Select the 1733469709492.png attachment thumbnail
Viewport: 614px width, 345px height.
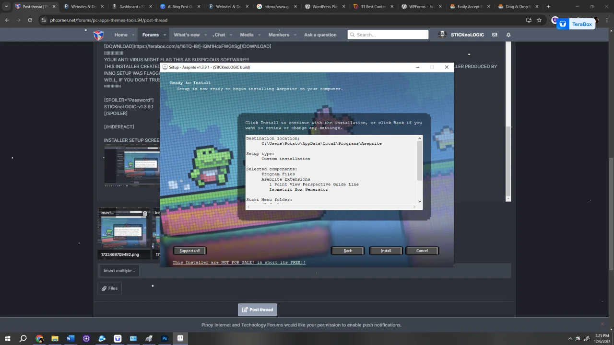[124, 229]
